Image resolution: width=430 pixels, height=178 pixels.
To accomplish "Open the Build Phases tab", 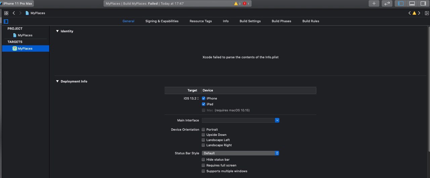I will pos(282,21).
